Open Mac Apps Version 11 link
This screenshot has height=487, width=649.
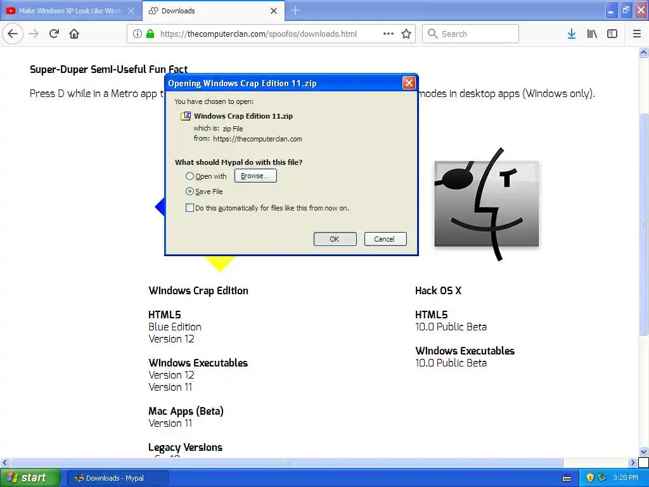(170, 423)
